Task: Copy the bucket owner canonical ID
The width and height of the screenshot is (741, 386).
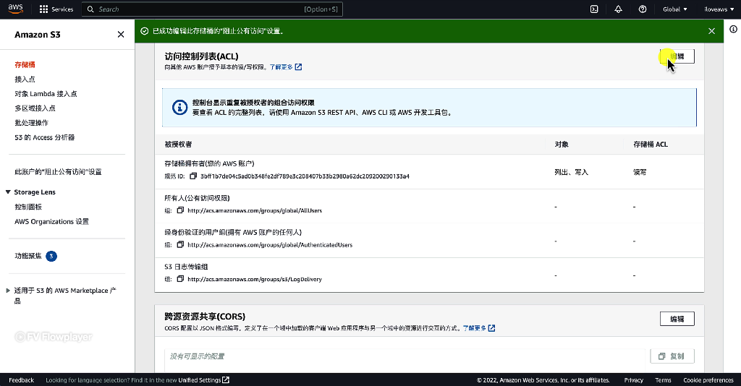Action: click(x=192, y=176)
